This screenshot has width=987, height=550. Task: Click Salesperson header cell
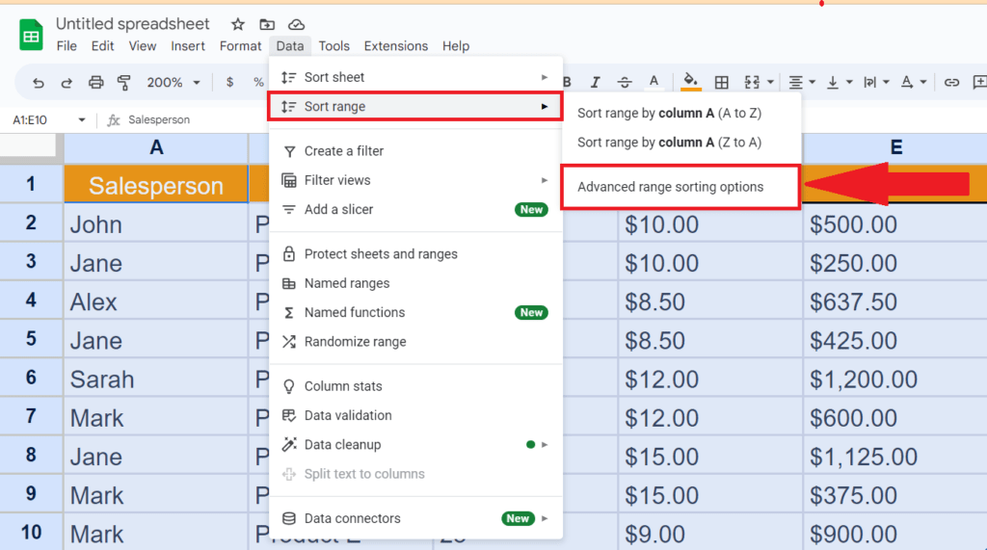click(x=156, y=185)
